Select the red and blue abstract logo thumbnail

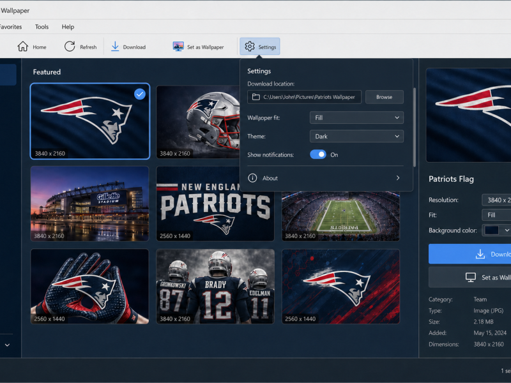click(x=340, y=286)
